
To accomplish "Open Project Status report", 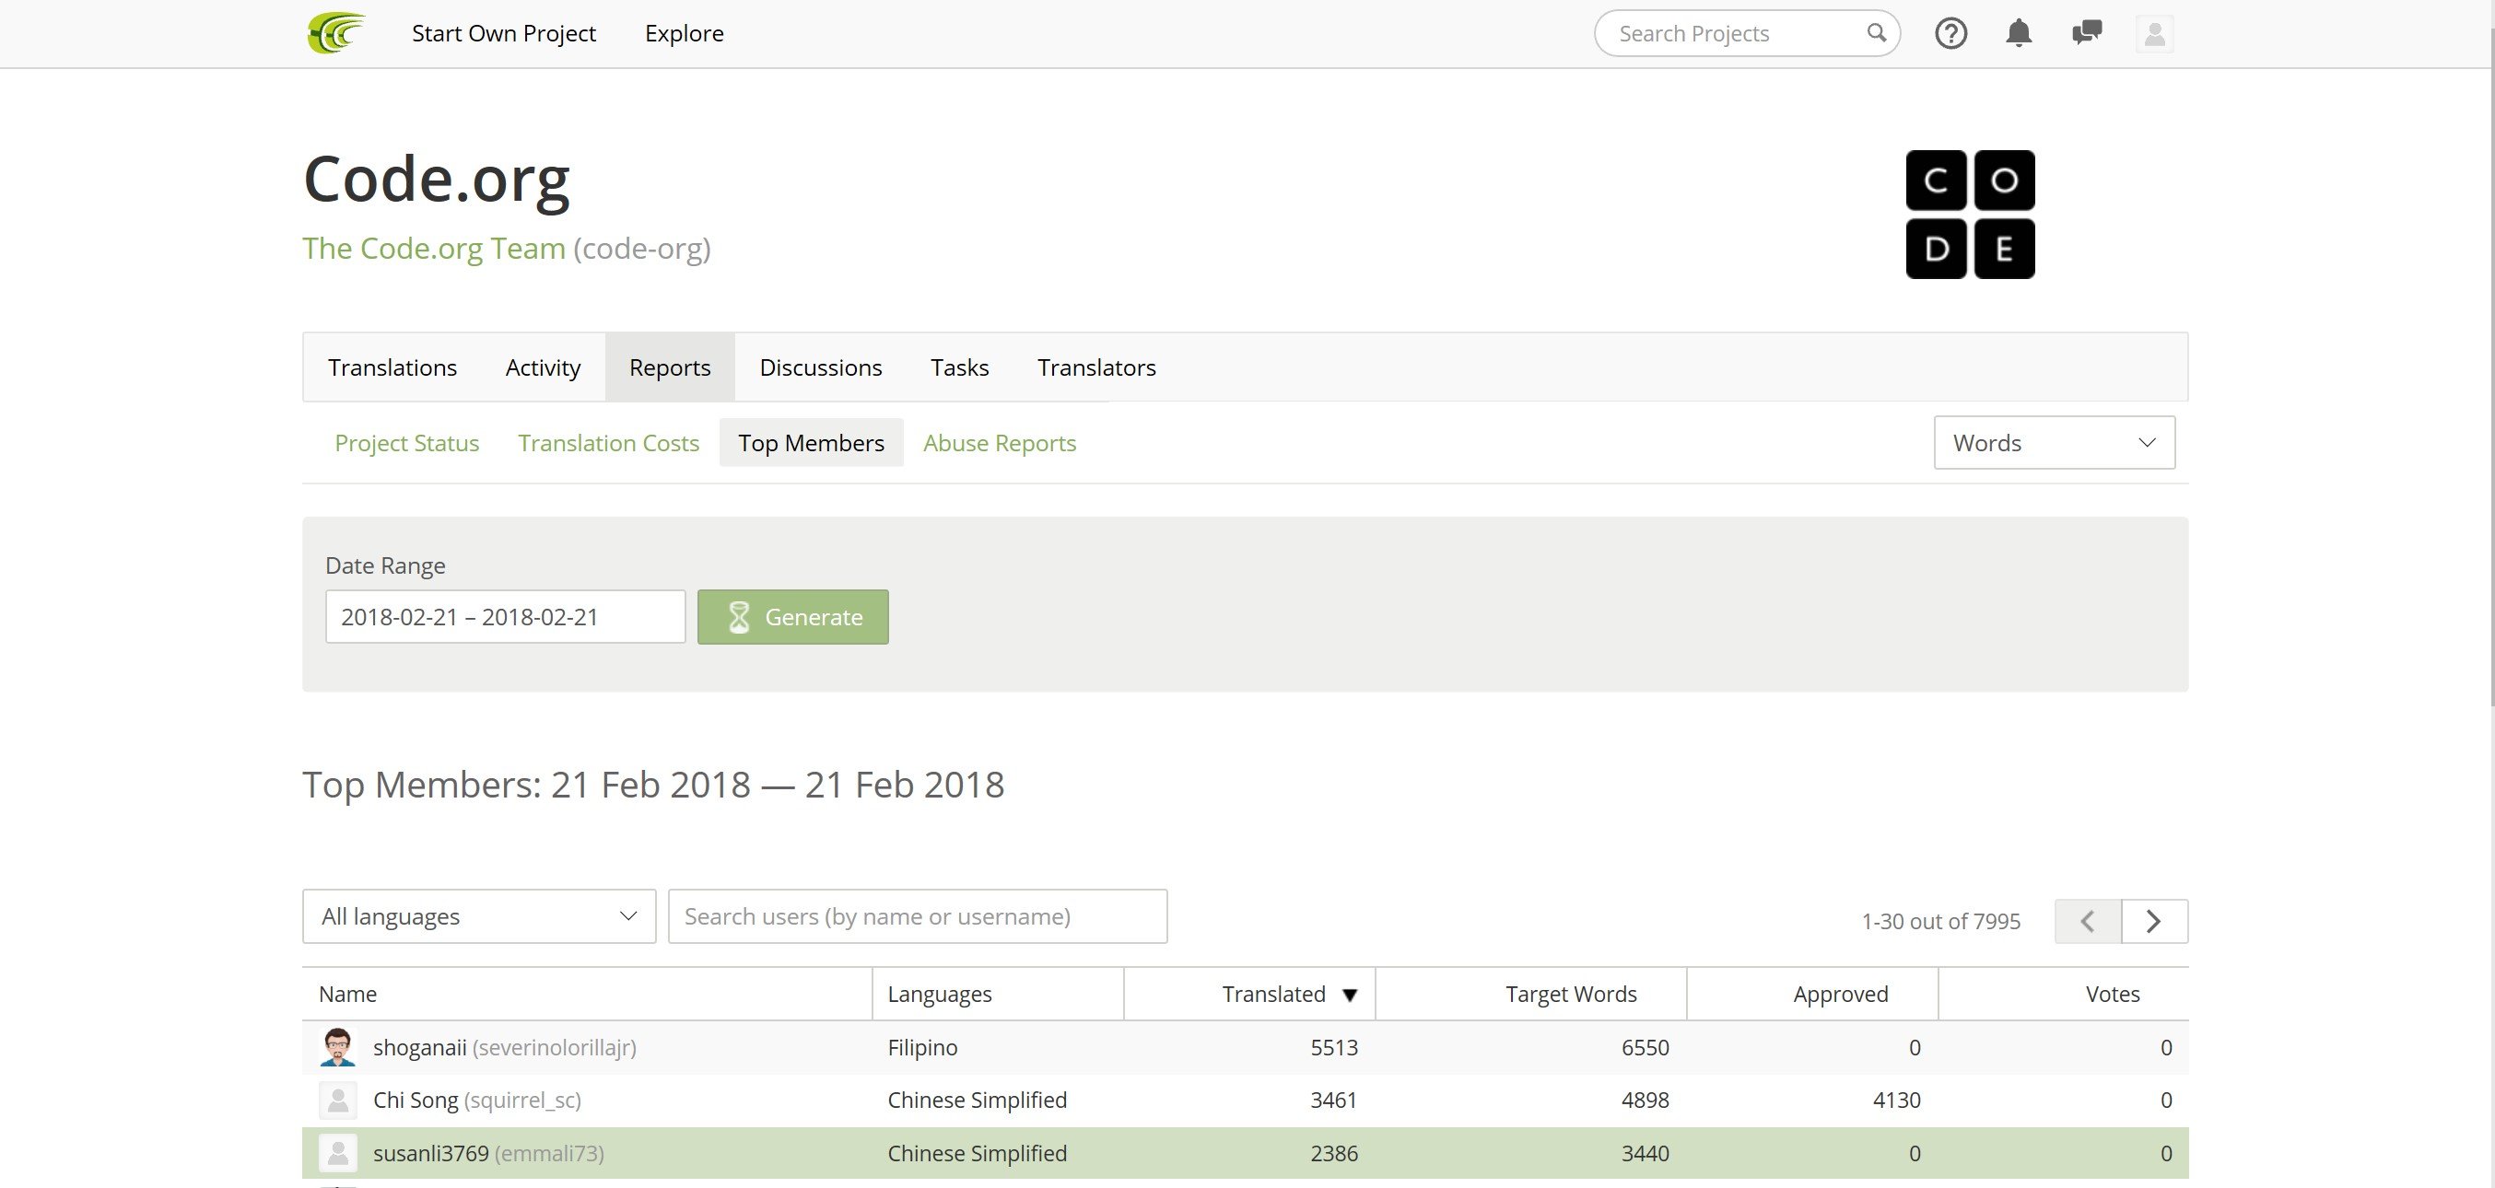I will click(407, 442).
